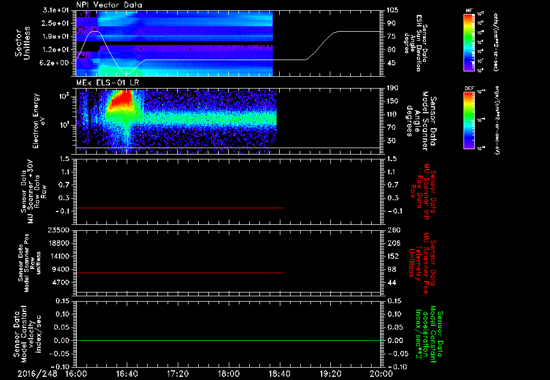The image size is (550, 380).
Task: Click red trace in Scanner Pos panel
Action: coord(179,273)
